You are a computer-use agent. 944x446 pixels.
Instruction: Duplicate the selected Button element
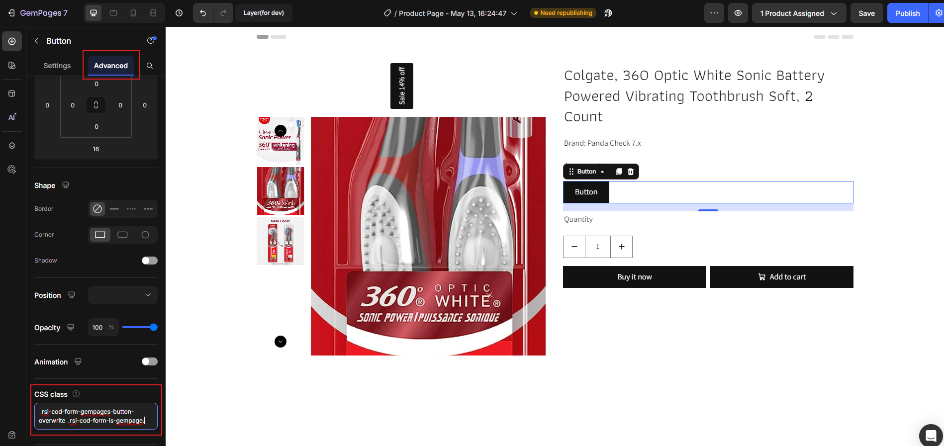pyautogui.click(x=619, y=172)
